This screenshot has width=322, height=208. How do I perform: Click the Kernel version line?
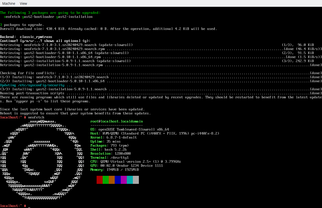114,137
